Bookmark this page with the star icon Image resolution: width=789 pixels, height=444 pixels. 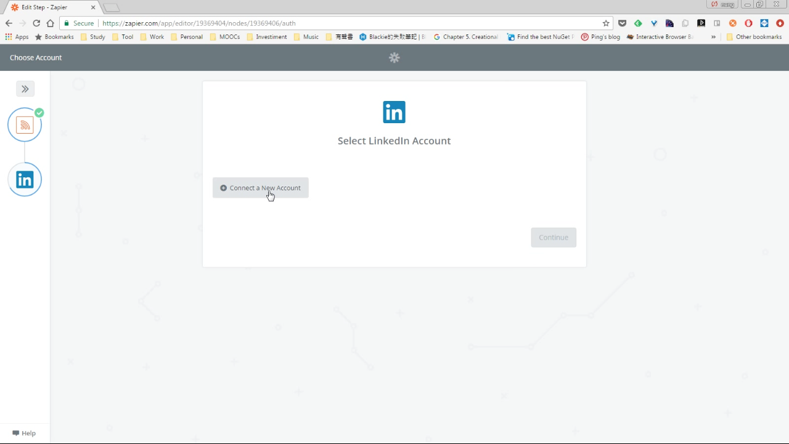(x=606, y=23)
